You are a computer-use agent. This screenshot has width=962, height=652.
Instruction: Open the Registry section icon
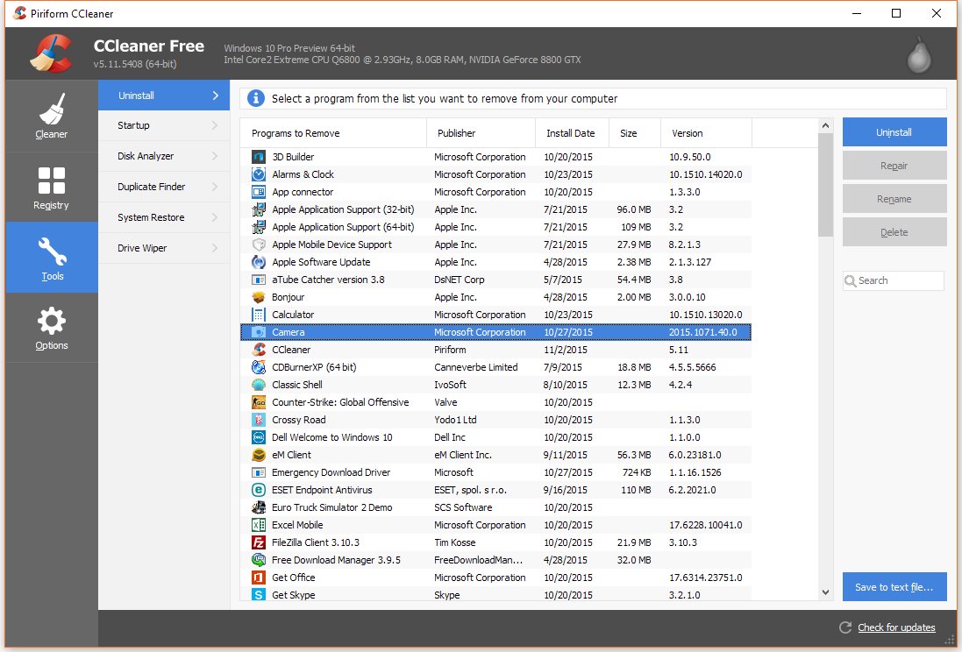pos(50,180)
